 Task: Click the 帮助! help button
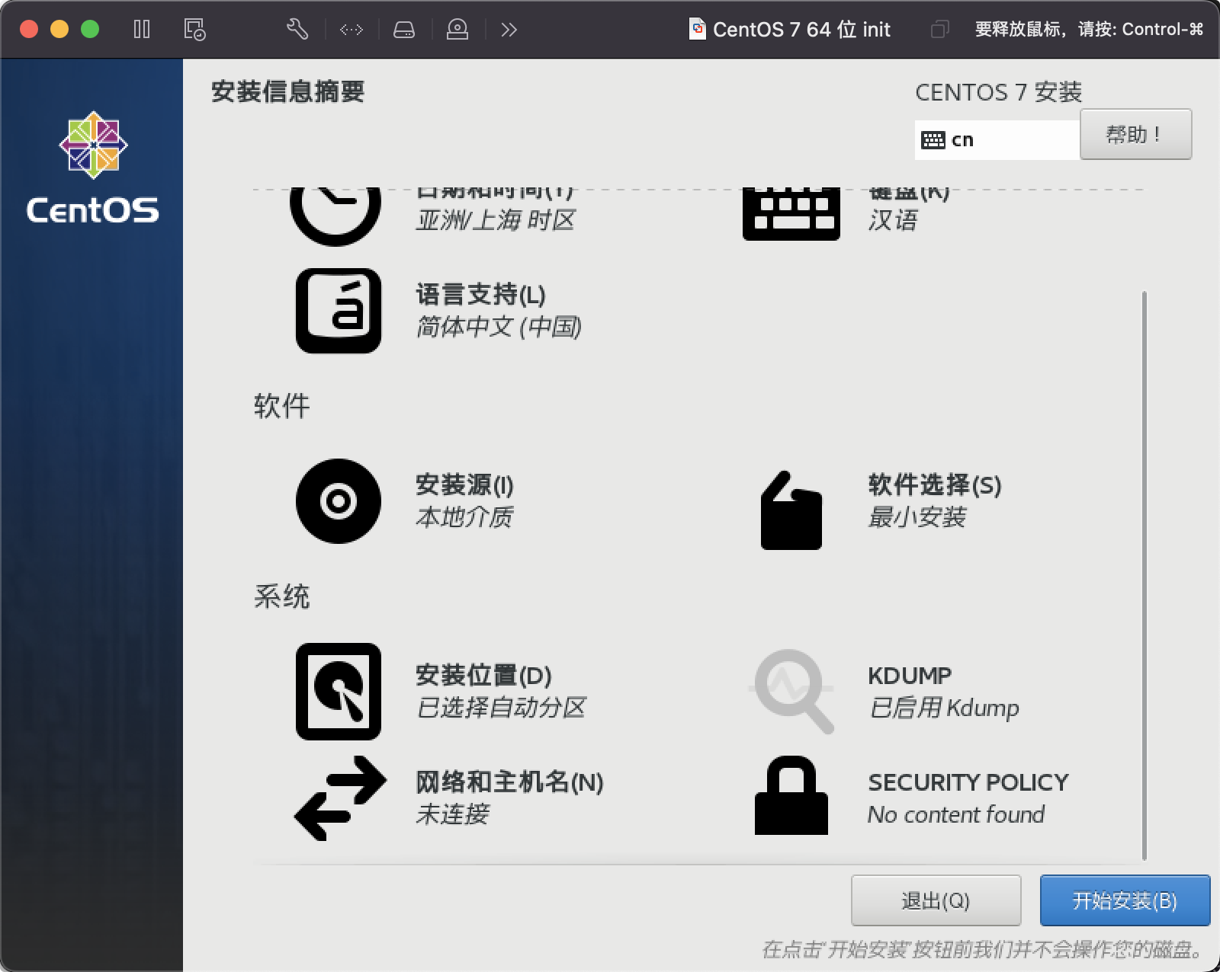tap(1135, 135)
